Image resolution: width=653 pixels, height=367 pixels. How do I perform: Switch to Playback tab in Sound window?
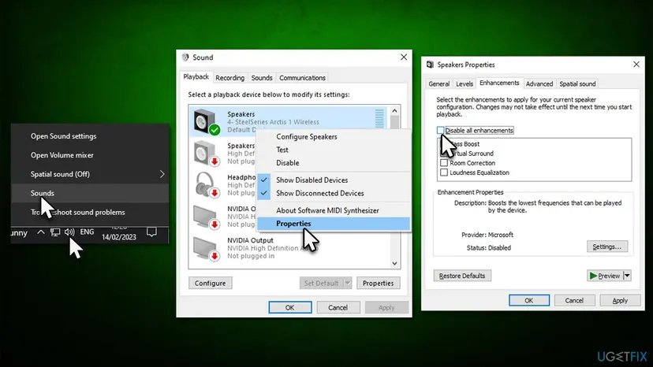point(196,77)
